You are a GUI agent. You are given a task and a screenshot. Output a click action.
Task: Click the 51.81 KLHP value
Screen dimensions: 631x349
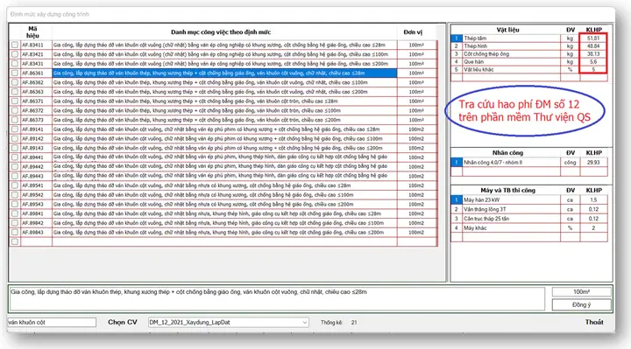[x=593, y=38]
